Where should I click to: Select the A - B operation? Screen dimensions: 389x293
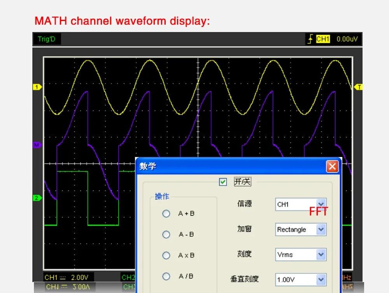166,235
